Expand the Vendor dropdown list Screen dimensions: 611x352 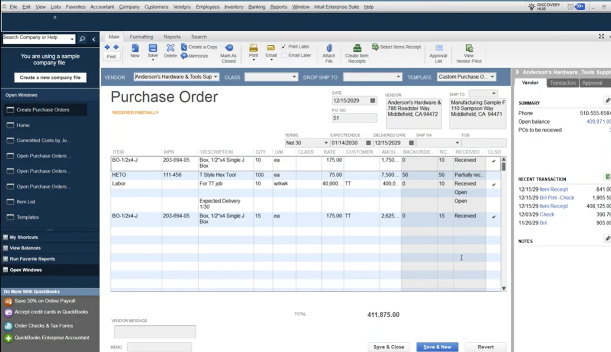(215, 77)
